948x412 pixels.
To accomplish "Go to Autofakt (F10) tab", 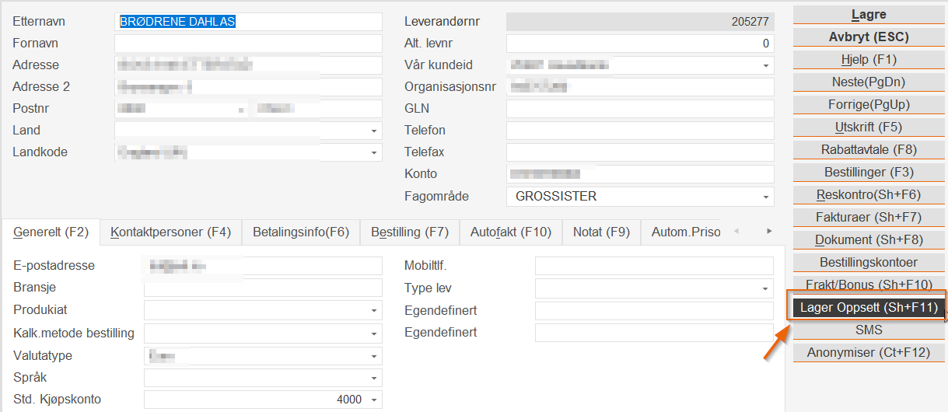I will (x=511, y=232).
